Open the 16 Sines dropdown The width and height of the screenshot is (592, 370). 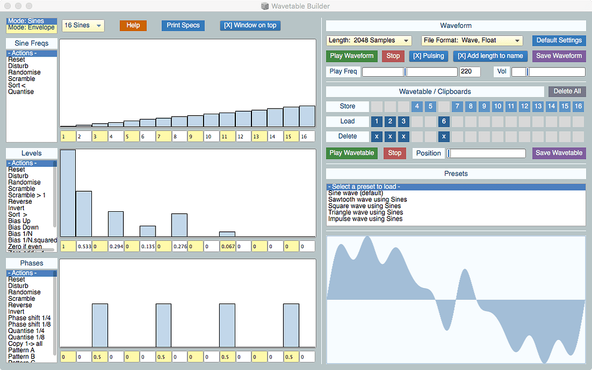point(82,25)
